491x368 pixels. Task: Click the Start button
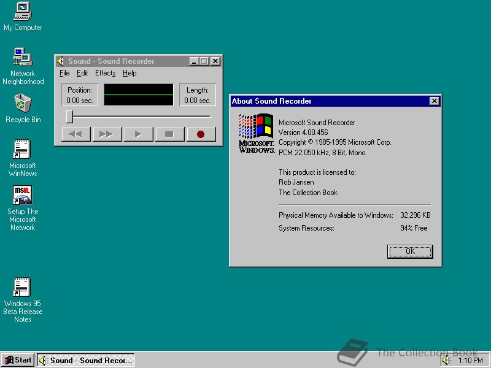pos(18,360)
